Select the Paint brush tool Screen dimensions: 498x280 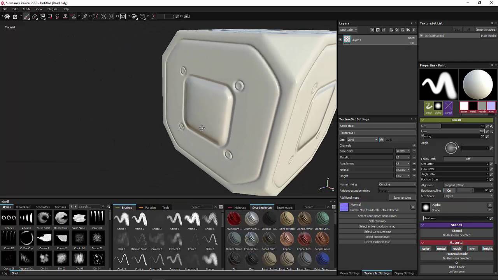26,16
